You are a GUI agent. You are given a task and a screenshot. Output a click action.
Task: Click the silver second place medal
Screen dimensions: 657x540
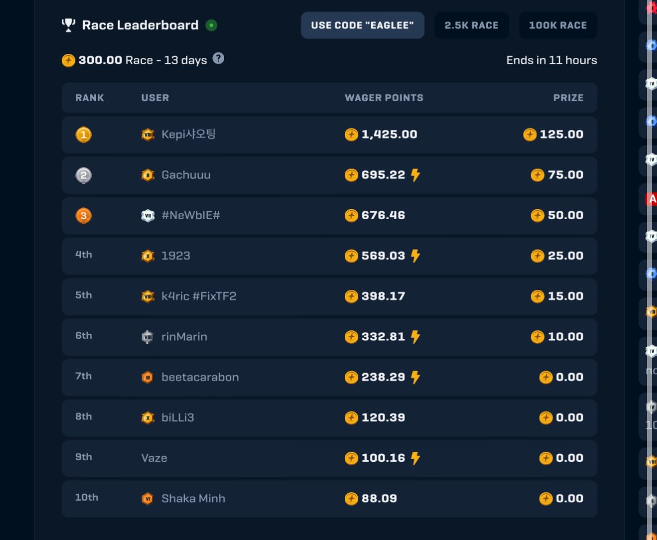(83, 175)
